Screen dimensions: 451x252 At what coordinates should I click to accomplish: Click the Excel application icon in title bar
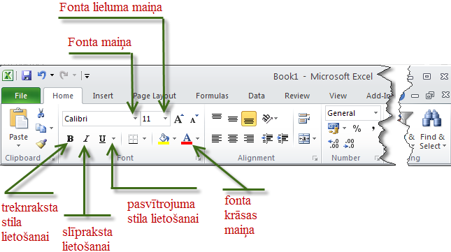(8, 76)
